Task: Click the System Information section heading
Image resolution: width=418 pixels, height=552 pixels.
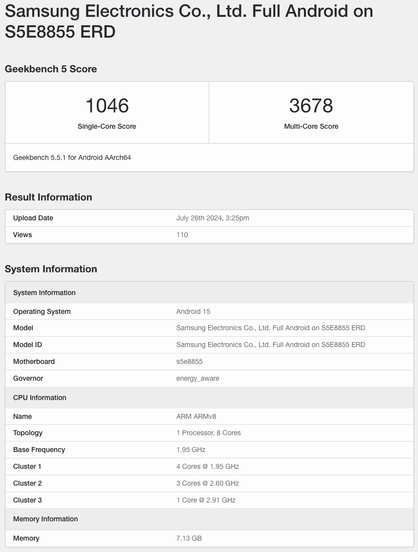Action: (51, 269)
